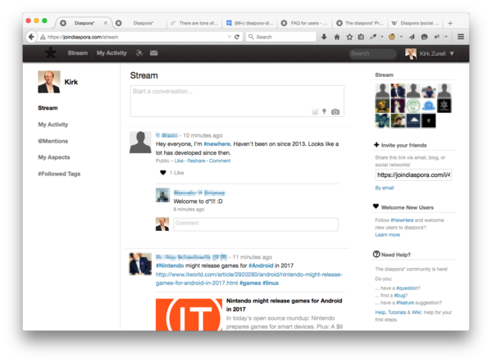Click the diaspora asterisk logo in header
Viewport: 492px width, 363px height.
[51, 53]
